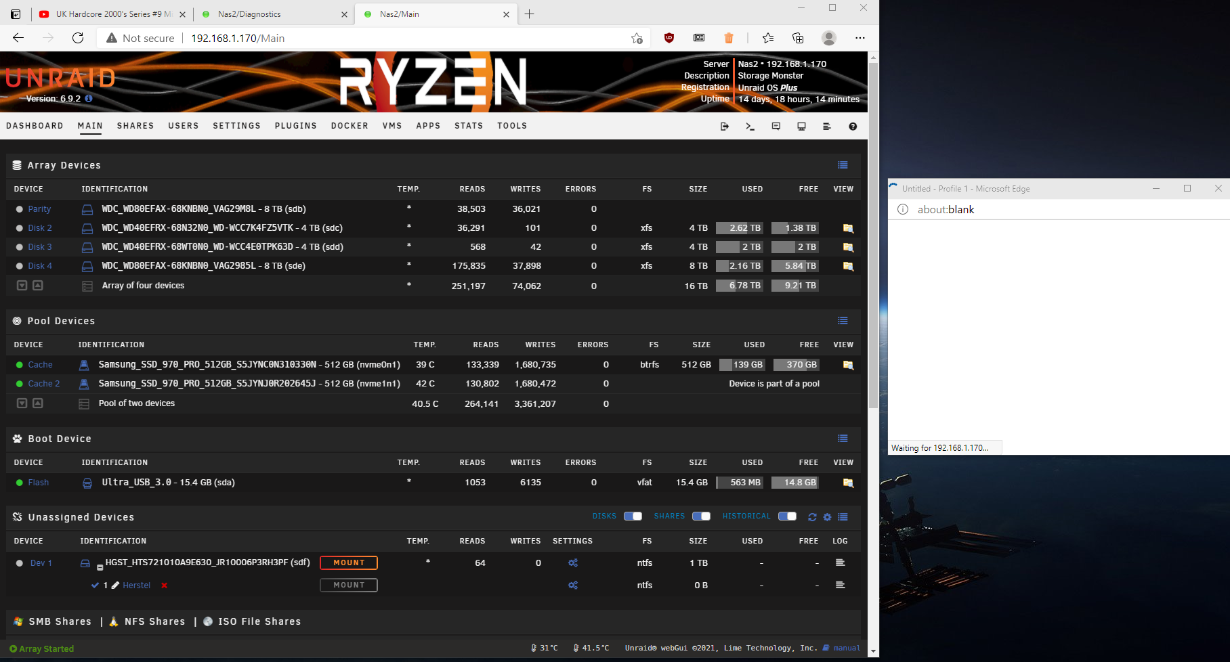1230x662 pixels.
Task: Open Disk 2 device link
Action: [x=40, y=228]
